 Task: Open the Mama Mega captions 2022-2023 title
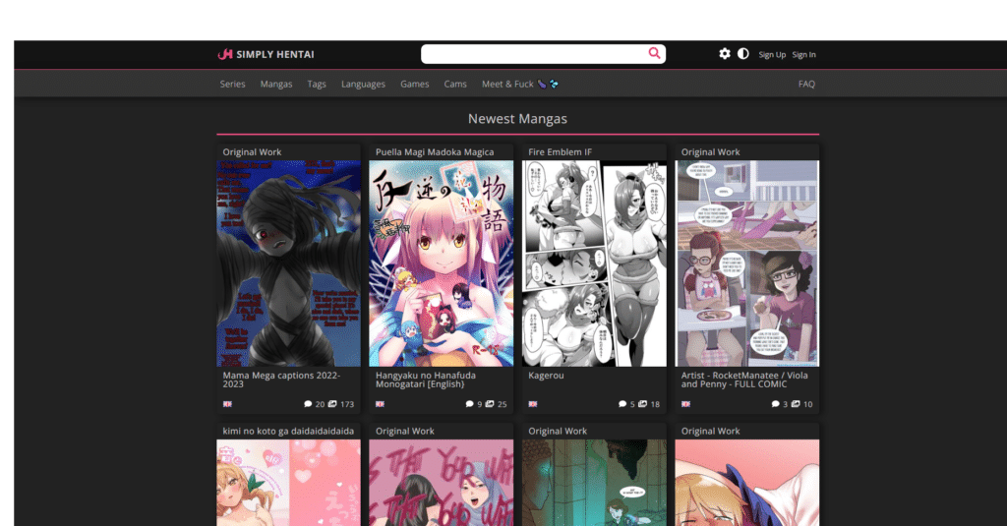point(281,380)
